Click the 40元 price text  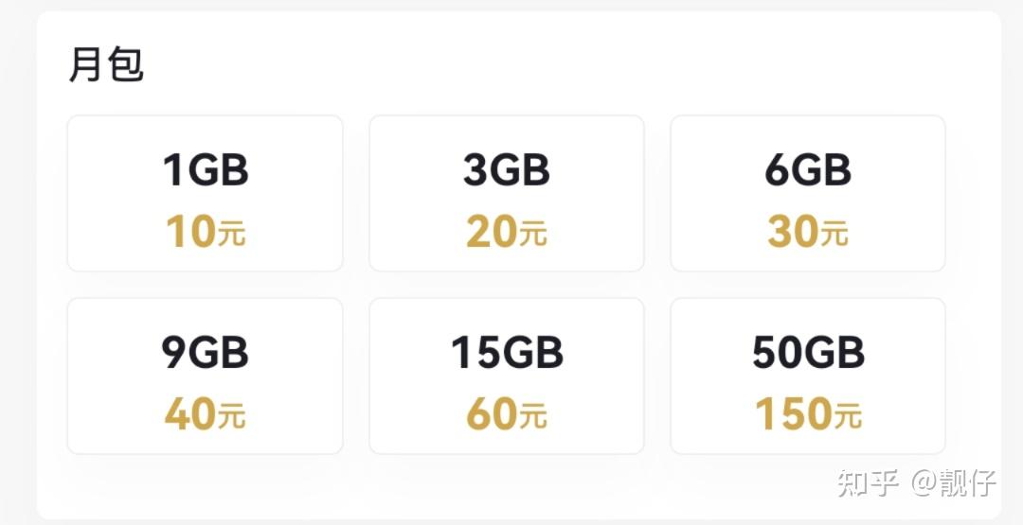[x=206, y=414]
